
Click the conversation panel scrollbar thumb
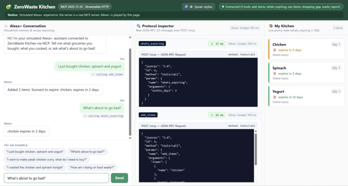click(x=130, y=92)
